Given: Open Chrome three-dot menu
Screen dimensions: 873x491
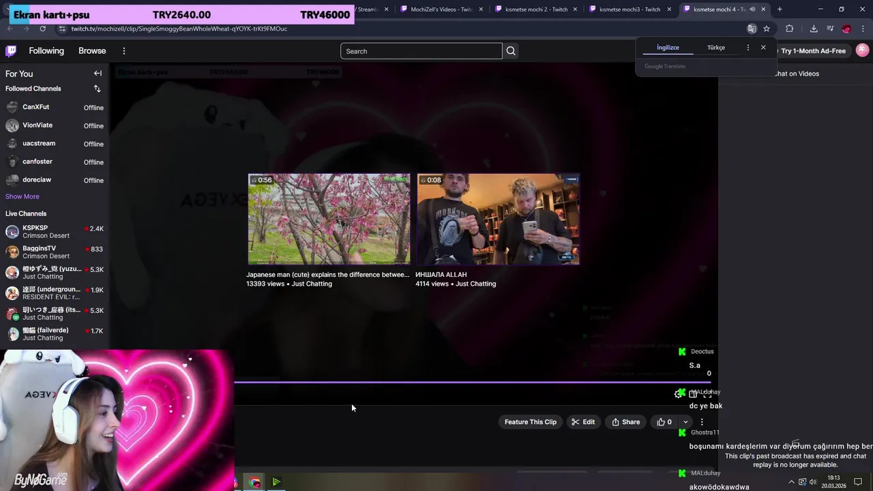Looking at the screenshot, I should point(863,29).
